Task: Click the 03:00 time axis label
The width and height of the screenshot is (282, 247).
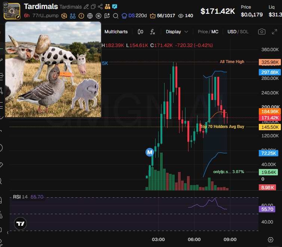Action: point(158,240)
